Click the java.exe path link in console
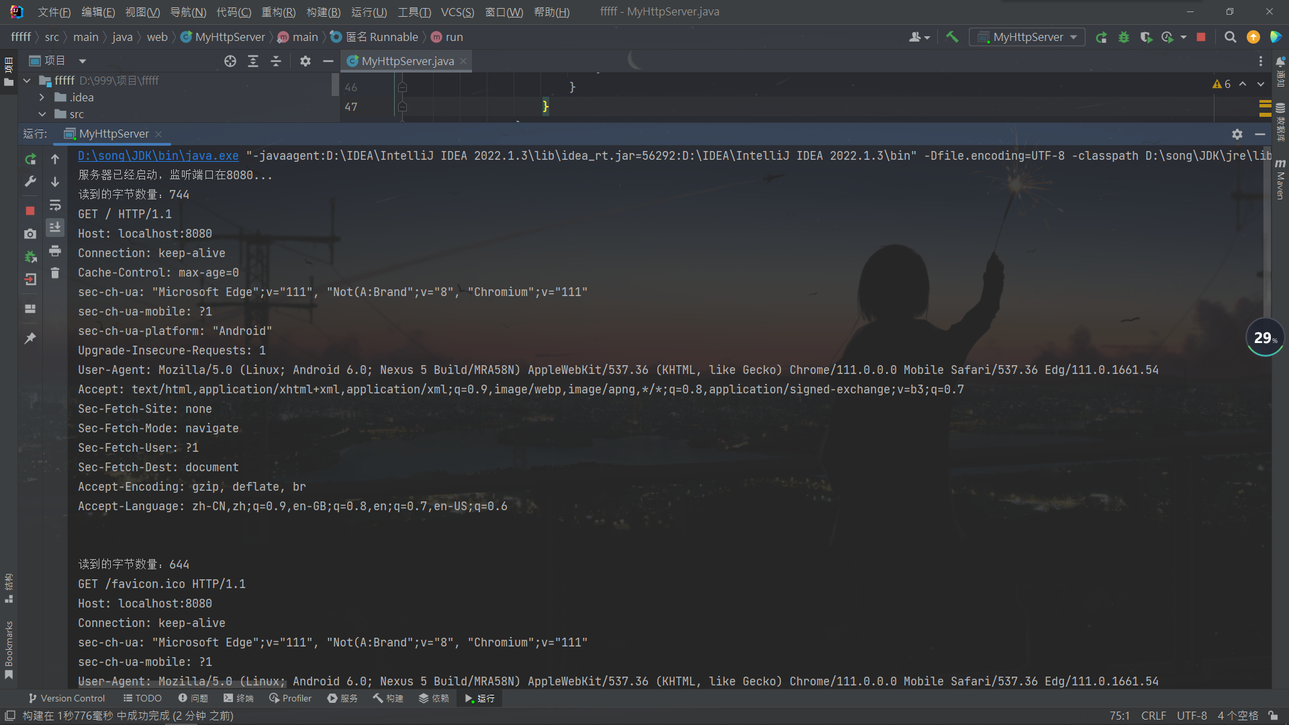1289x725 pixels. 158,156
